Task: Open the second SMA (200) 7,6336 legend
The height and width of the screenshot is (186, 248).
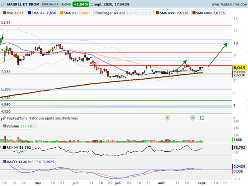Action: (x=209, y=13)
